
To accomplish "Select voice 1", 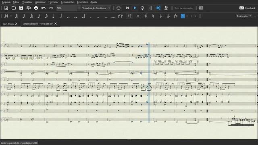I will [183, 16].
